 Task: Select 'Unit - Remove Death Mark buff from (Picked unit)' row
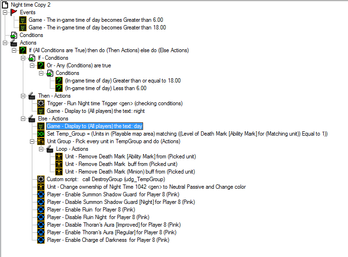tap(121, 164)
